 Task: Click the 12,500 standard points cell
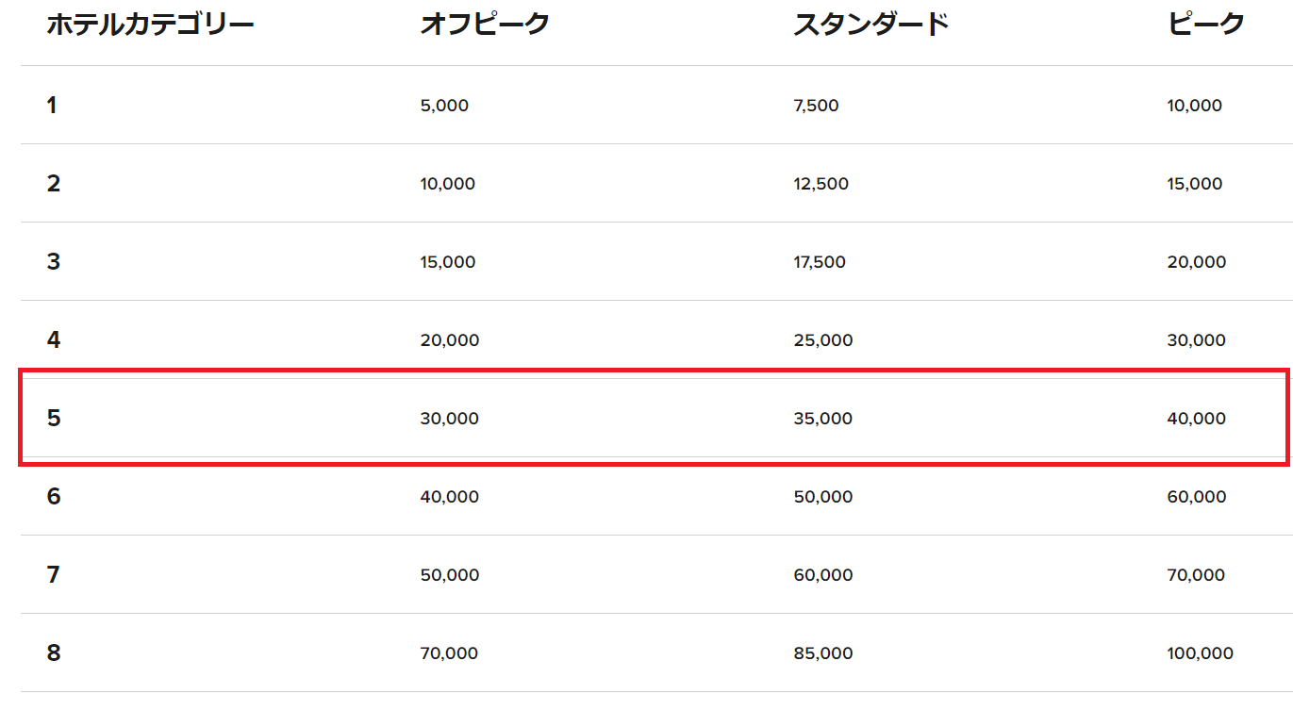tap(821, 184)
